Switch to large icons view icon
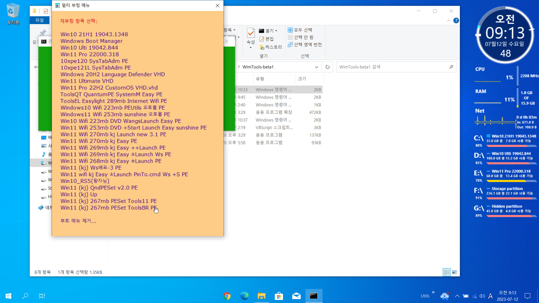The image size is (539, 303). (455, 272)
